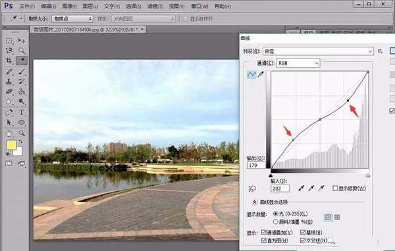Pick the black point eyedropper

(301, 188)
